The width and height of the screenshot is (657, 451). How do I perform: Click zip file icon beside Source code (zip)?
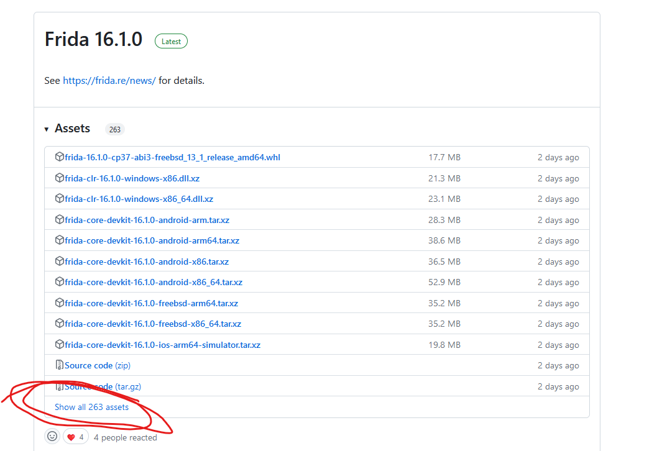(x=60, y=365)
